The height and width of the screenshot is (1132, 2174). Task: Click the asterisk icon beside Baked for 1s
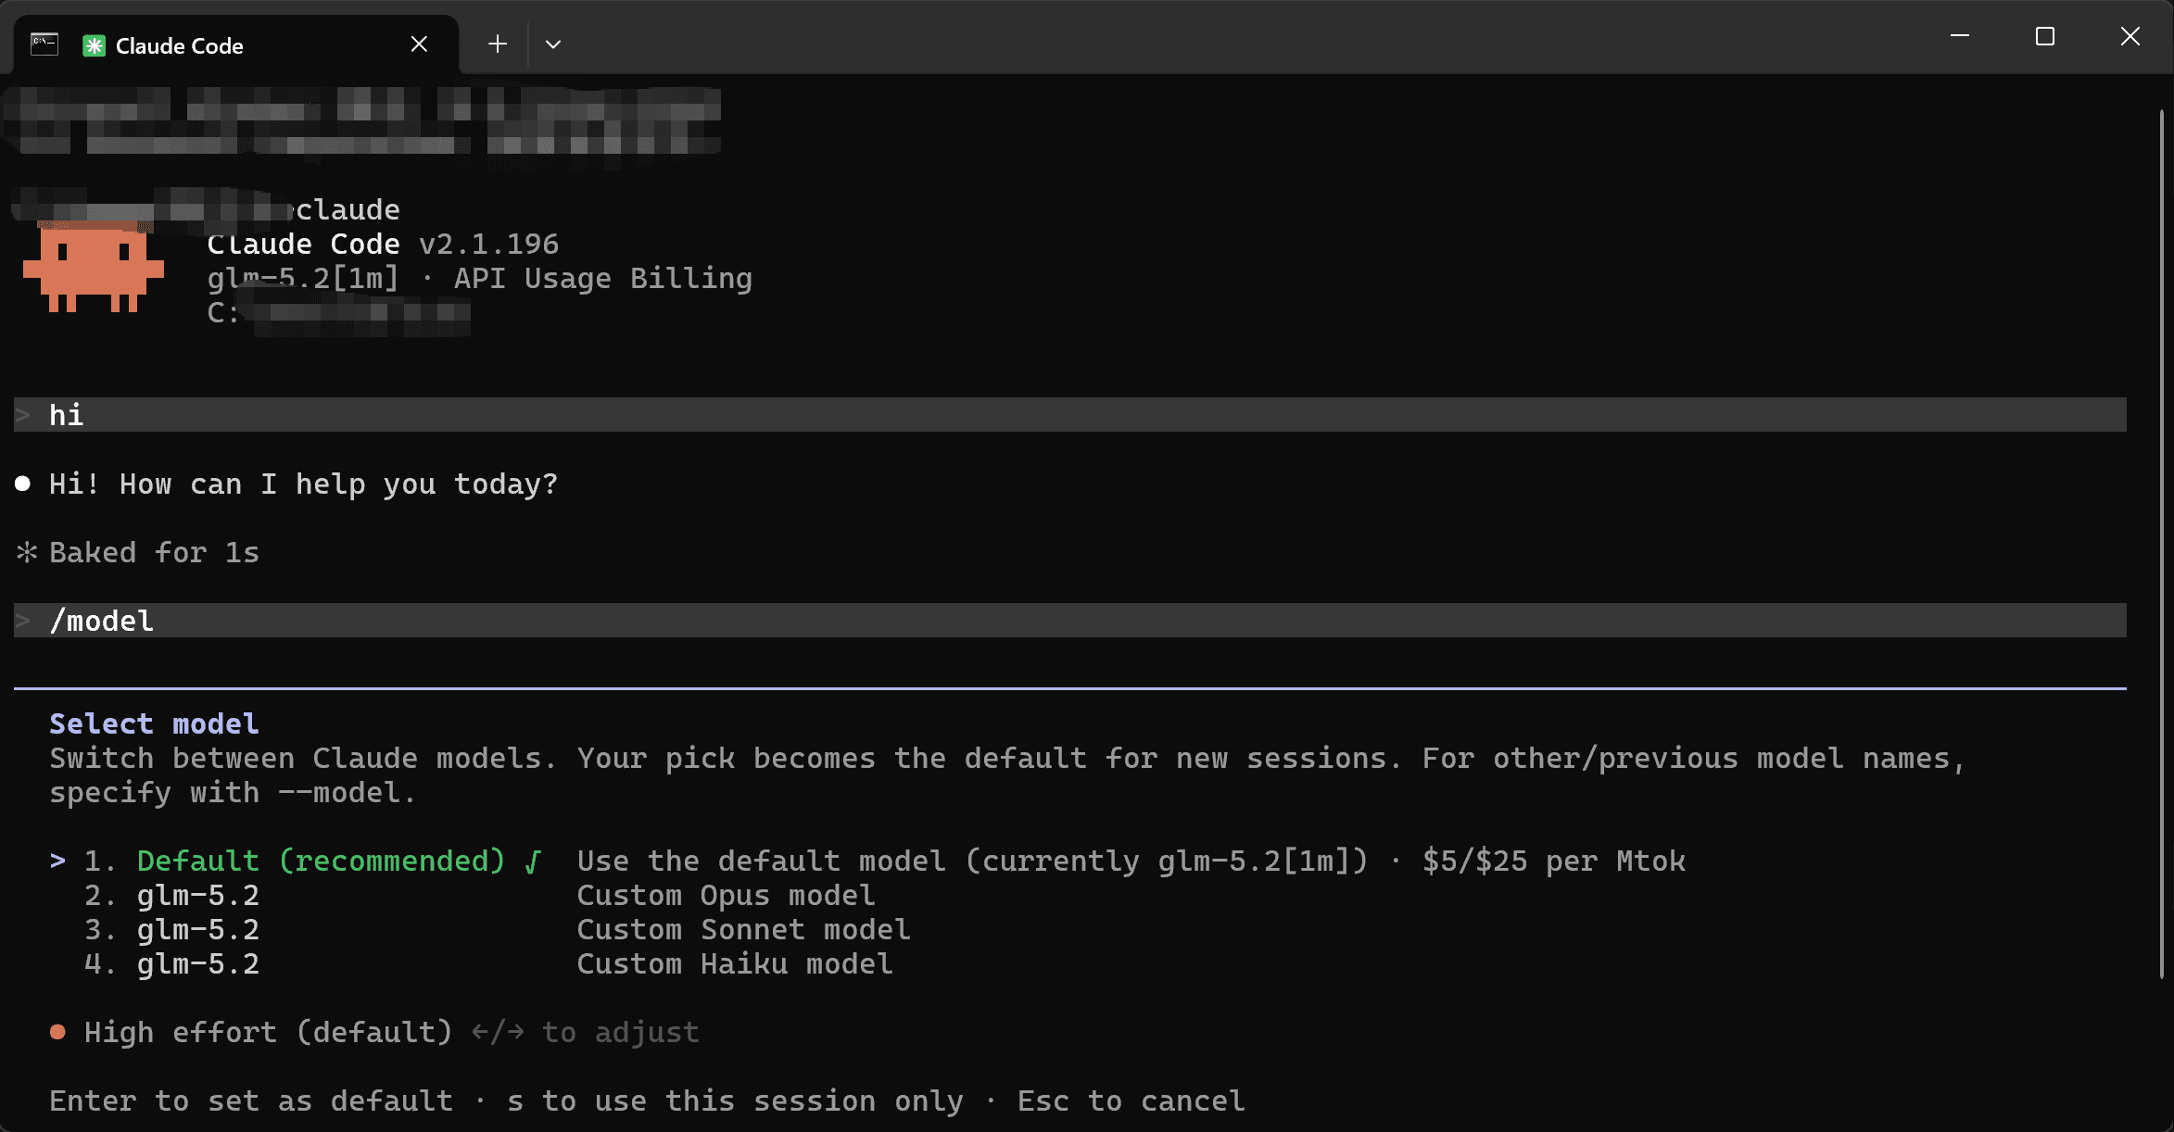pos(27,553)
